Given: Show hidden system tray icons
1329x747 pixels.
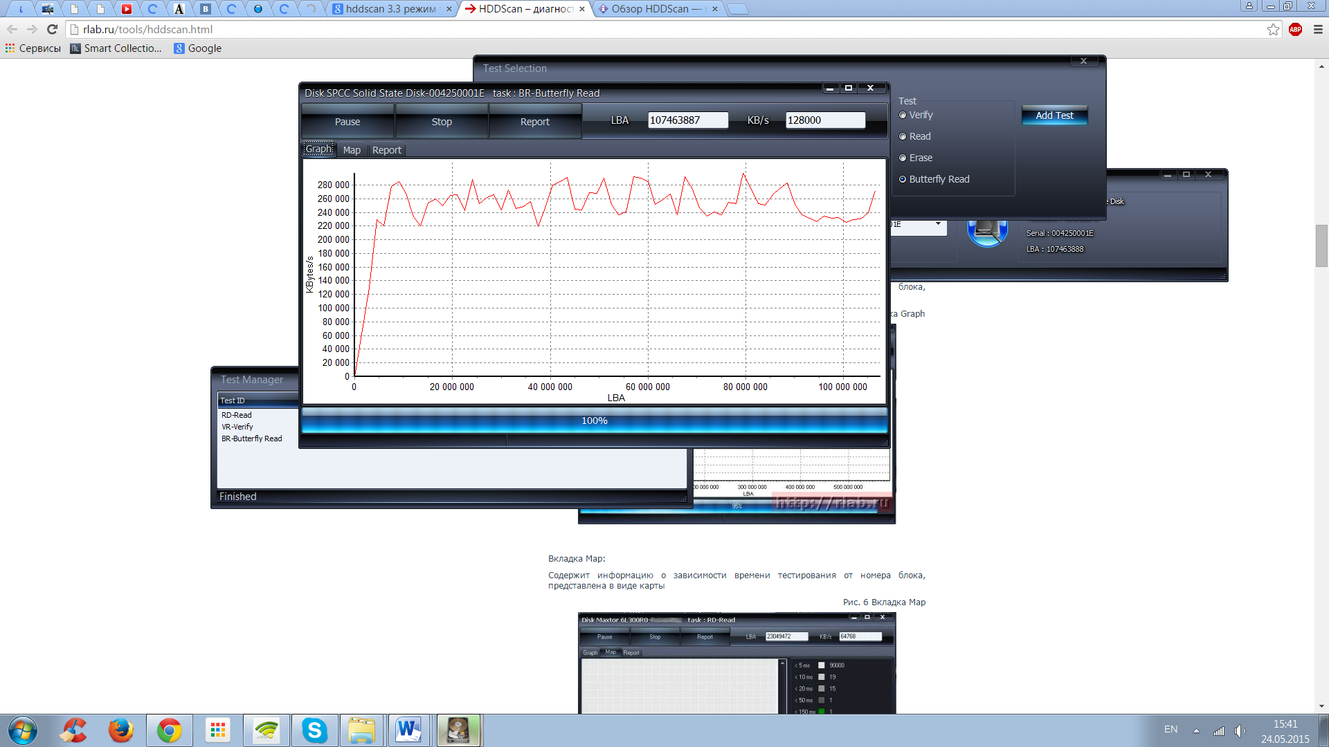Looking at the screenshot, I should click(1196, 730).
